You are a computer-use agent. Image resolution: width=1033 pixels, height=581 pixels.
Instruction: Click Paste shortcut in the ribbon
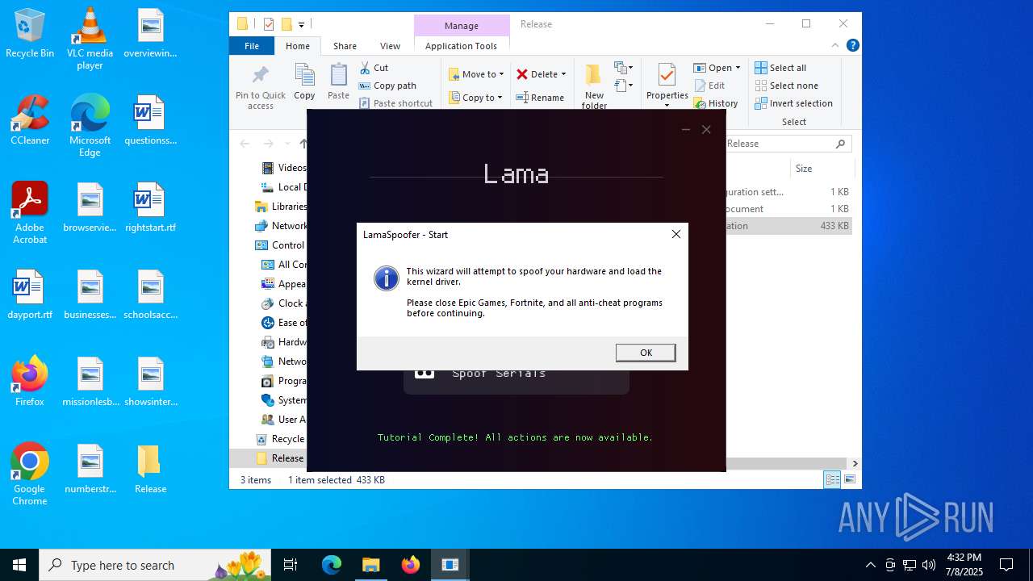pos(395,103)
